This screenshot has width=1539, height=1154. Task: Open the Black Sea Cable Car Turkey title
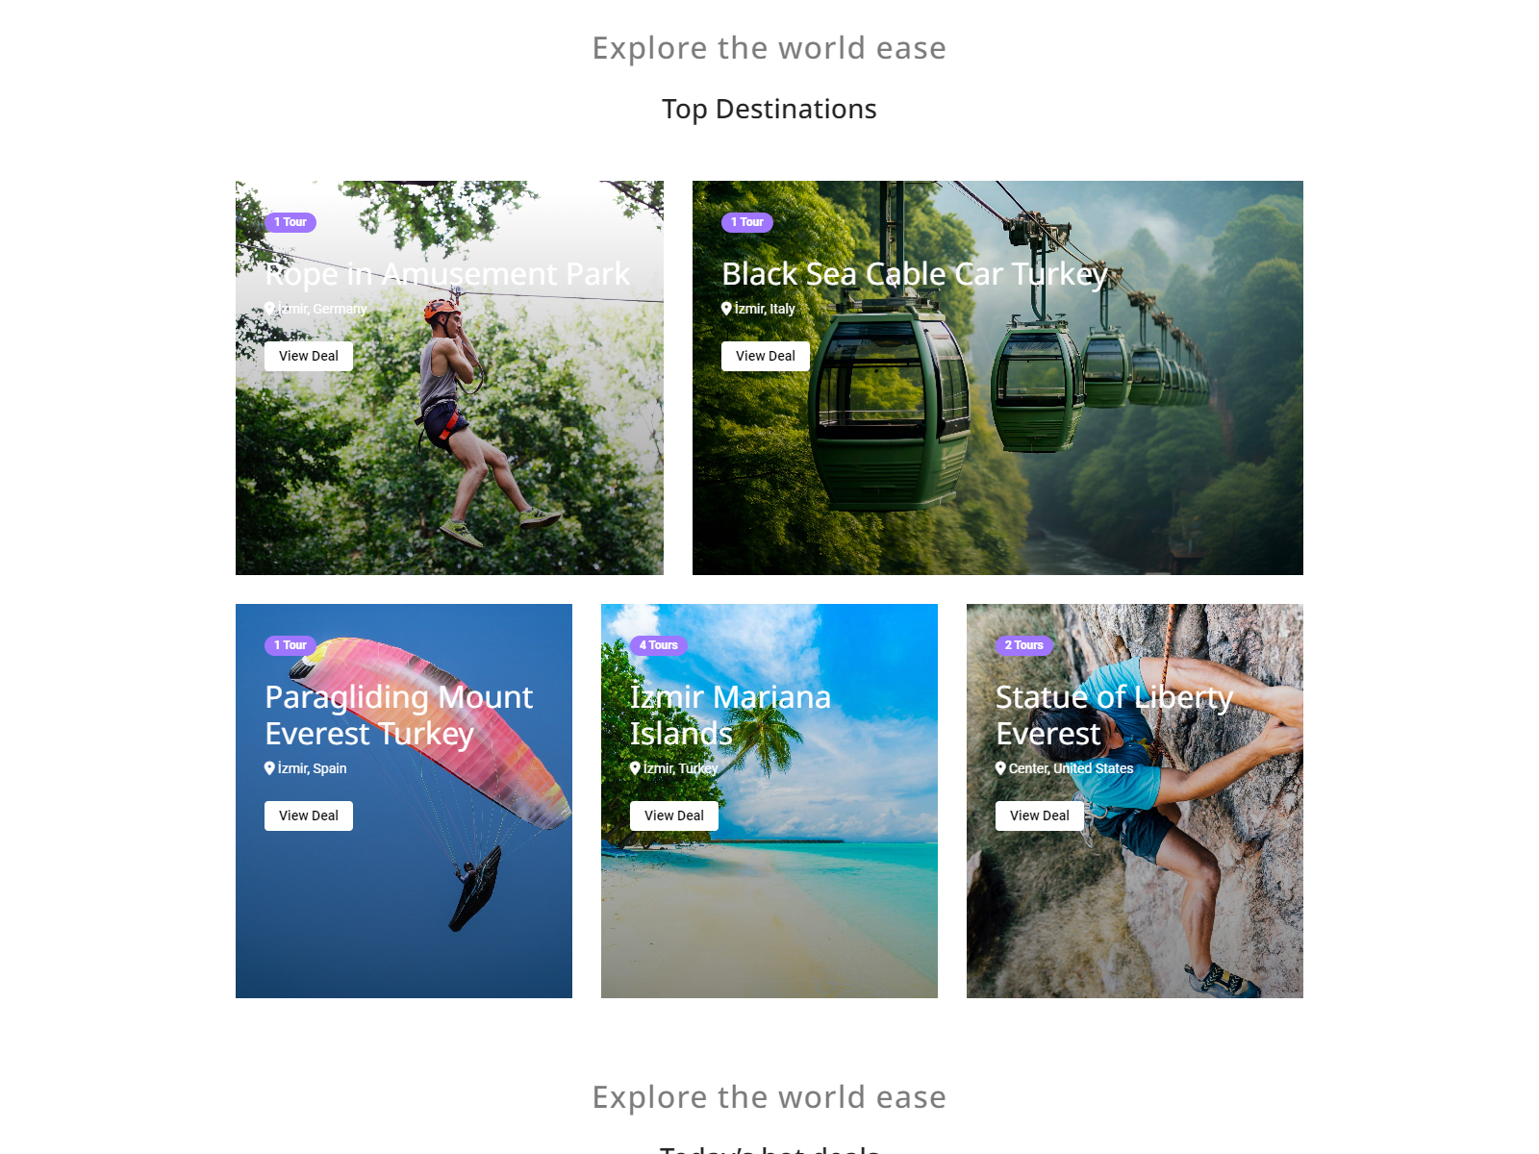click(x=915, y=274)
